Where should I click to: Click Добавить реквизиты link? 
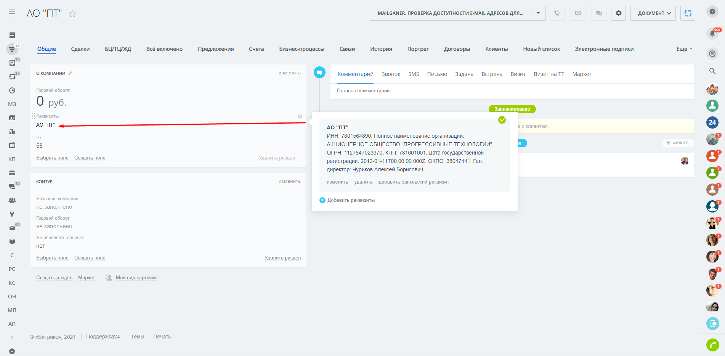(x=351, y=200)
